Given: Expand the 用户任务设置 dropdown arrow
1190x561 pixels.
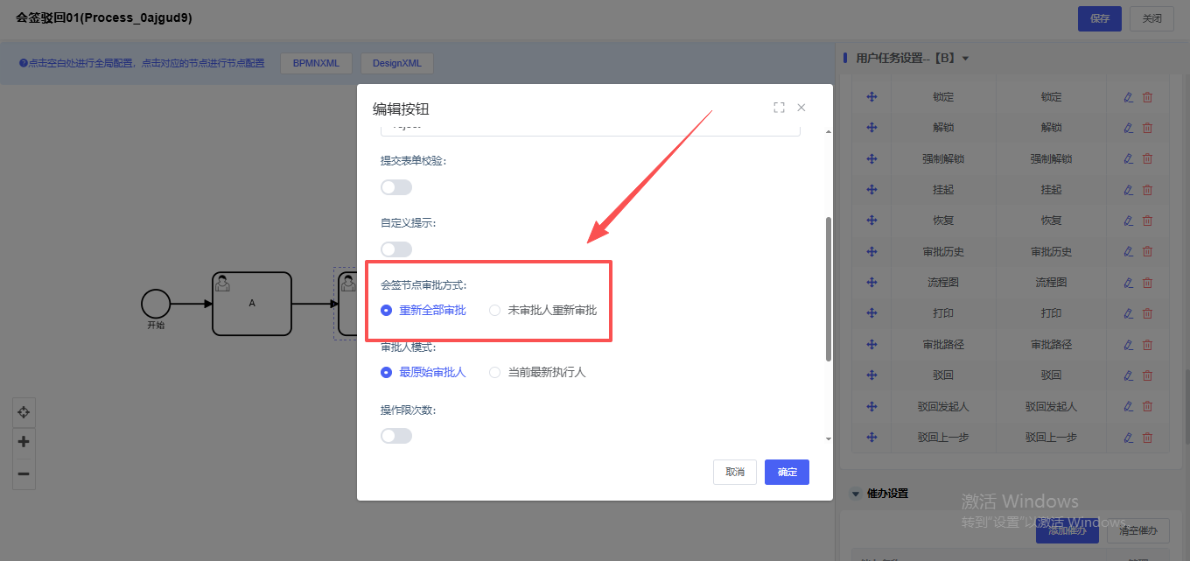Looking at the screenshot, I should (965, 59).
